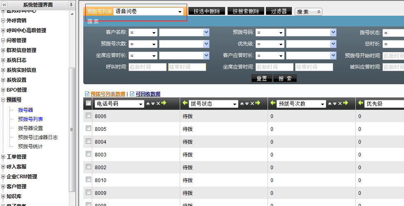
Task: Select 预拨号统计 in the sidebar tree
Action: [x=30, y=147]
